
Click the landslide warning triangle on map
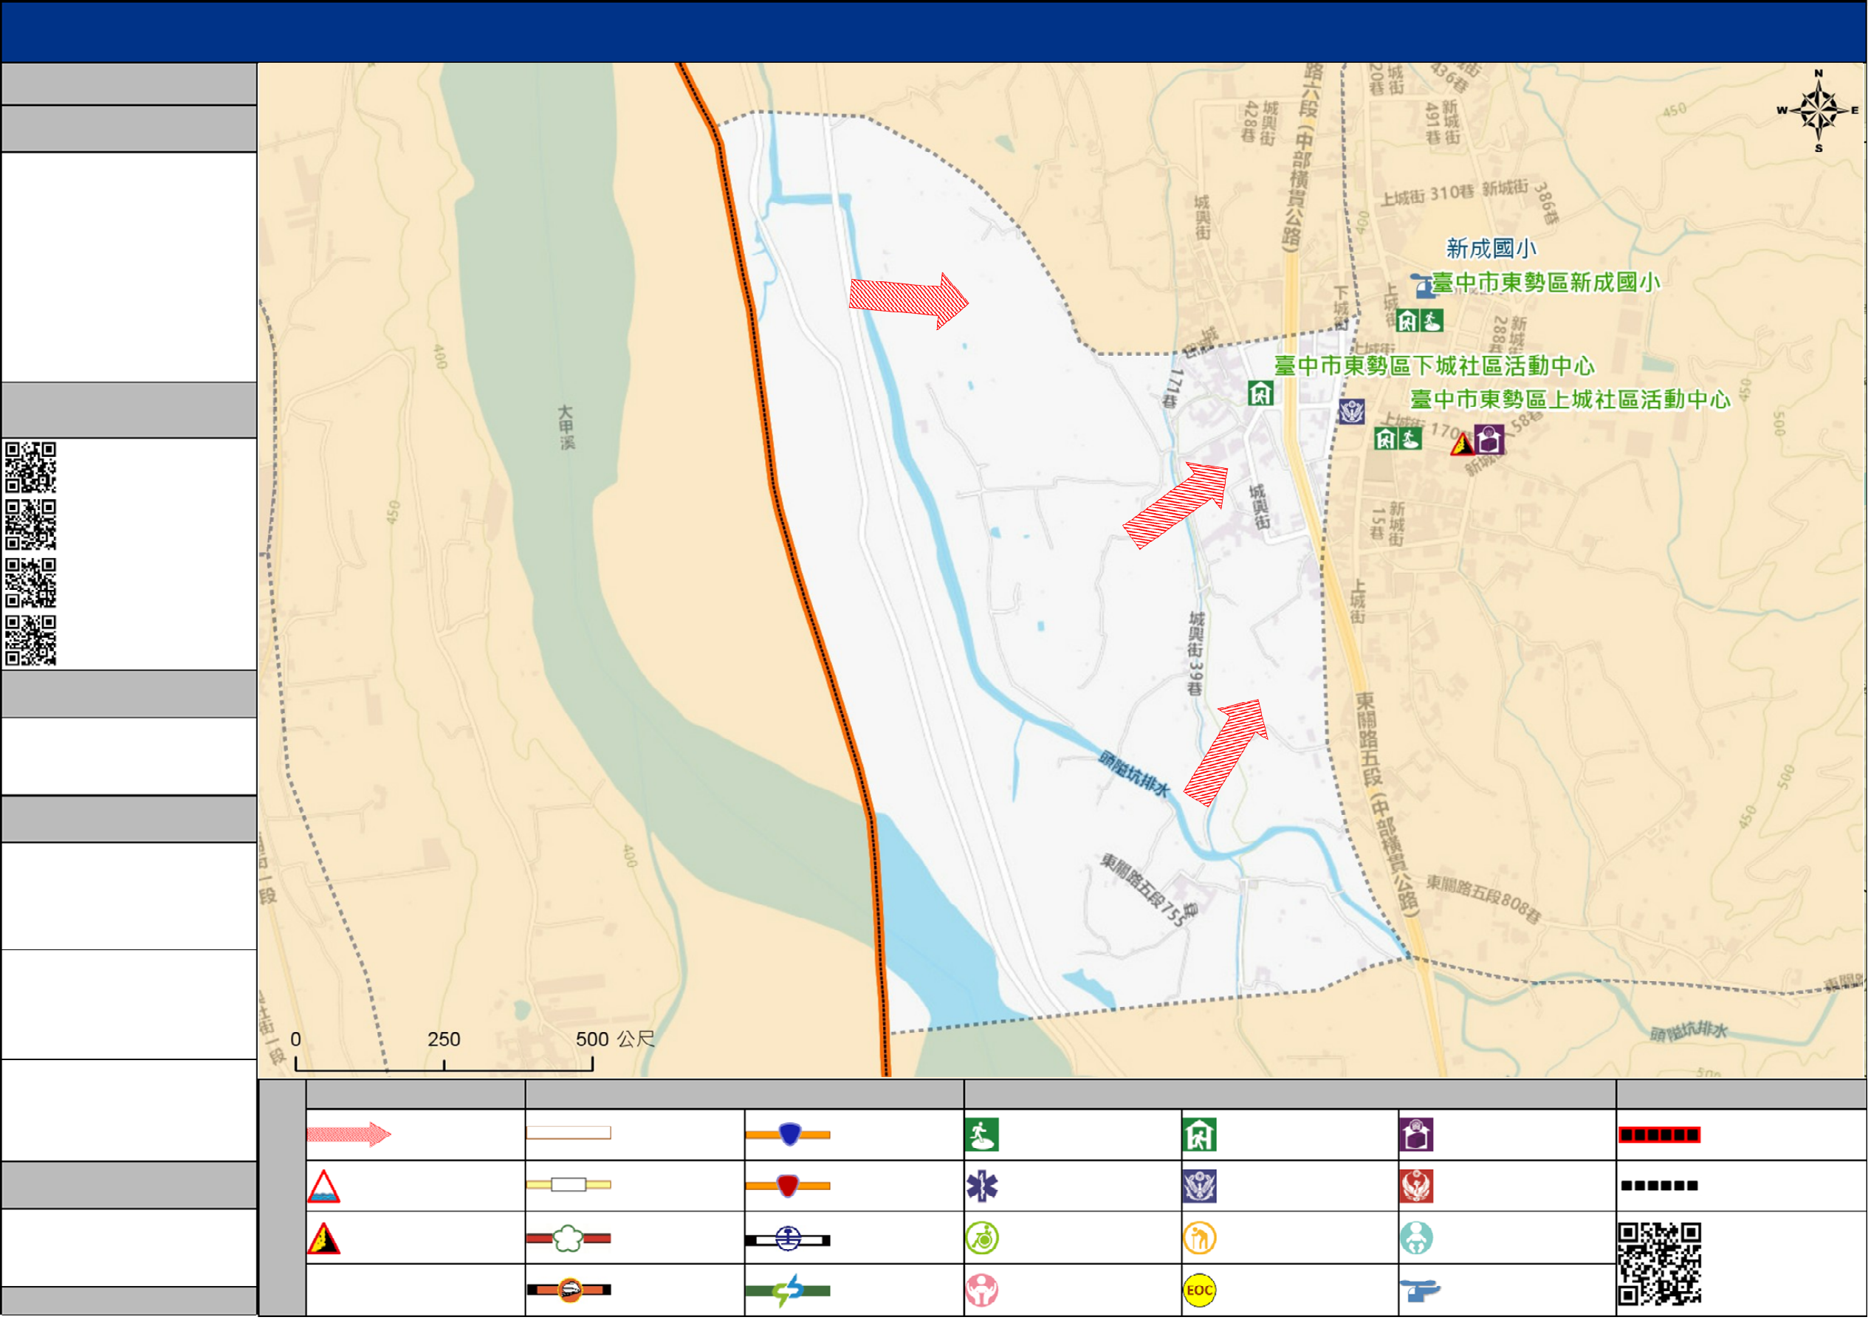1462,444
